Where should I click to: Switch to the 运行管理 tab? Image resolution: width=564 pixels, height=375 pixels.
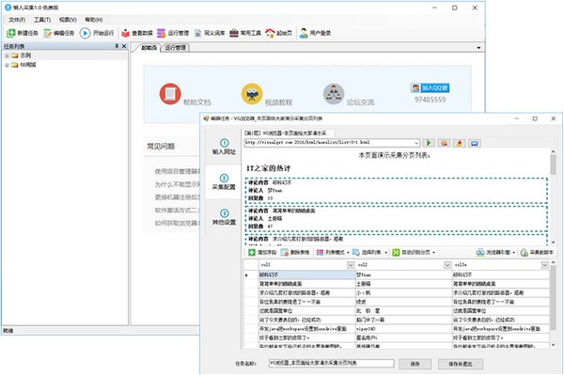pos(175,47)
